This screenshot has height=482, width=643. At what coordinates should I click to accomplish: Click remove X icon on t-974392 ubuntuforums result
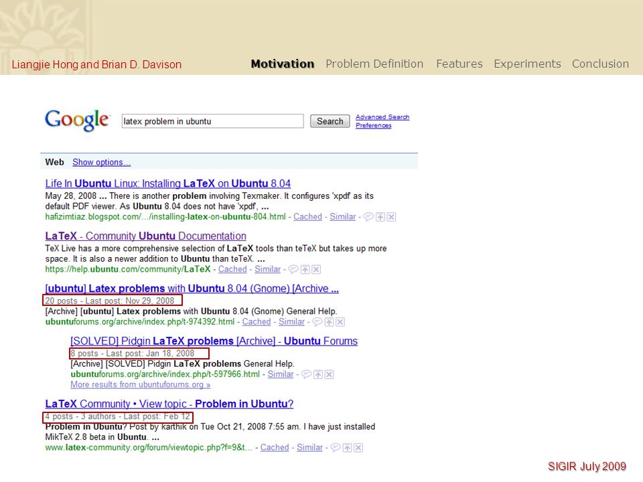coord(340,322)
